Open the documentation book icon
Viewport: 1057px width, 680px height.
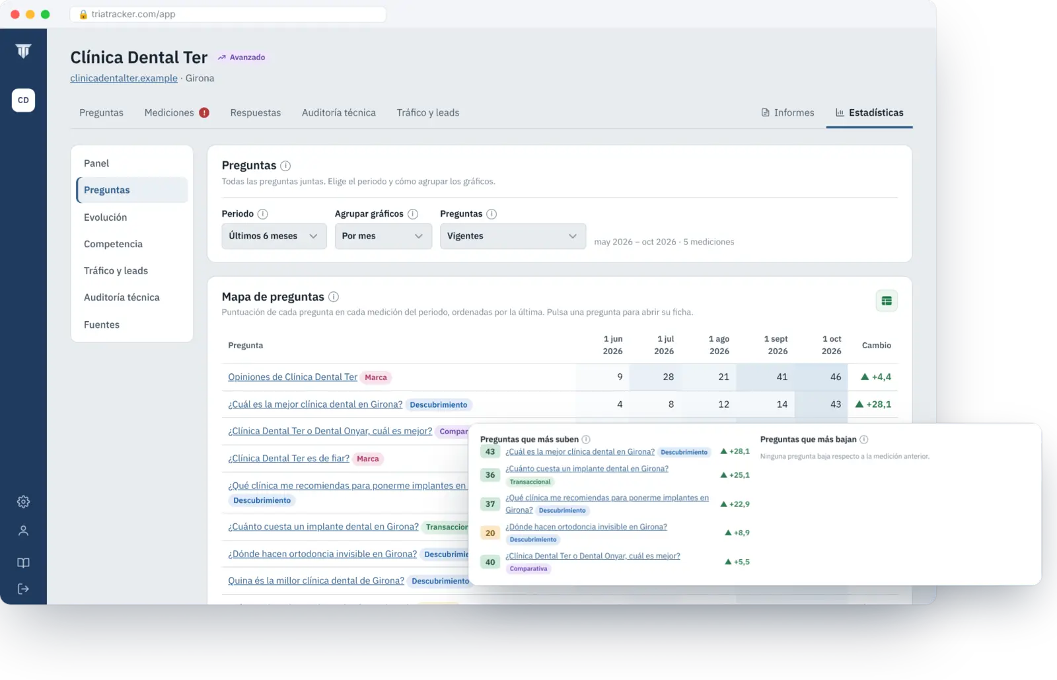point(23,563)
